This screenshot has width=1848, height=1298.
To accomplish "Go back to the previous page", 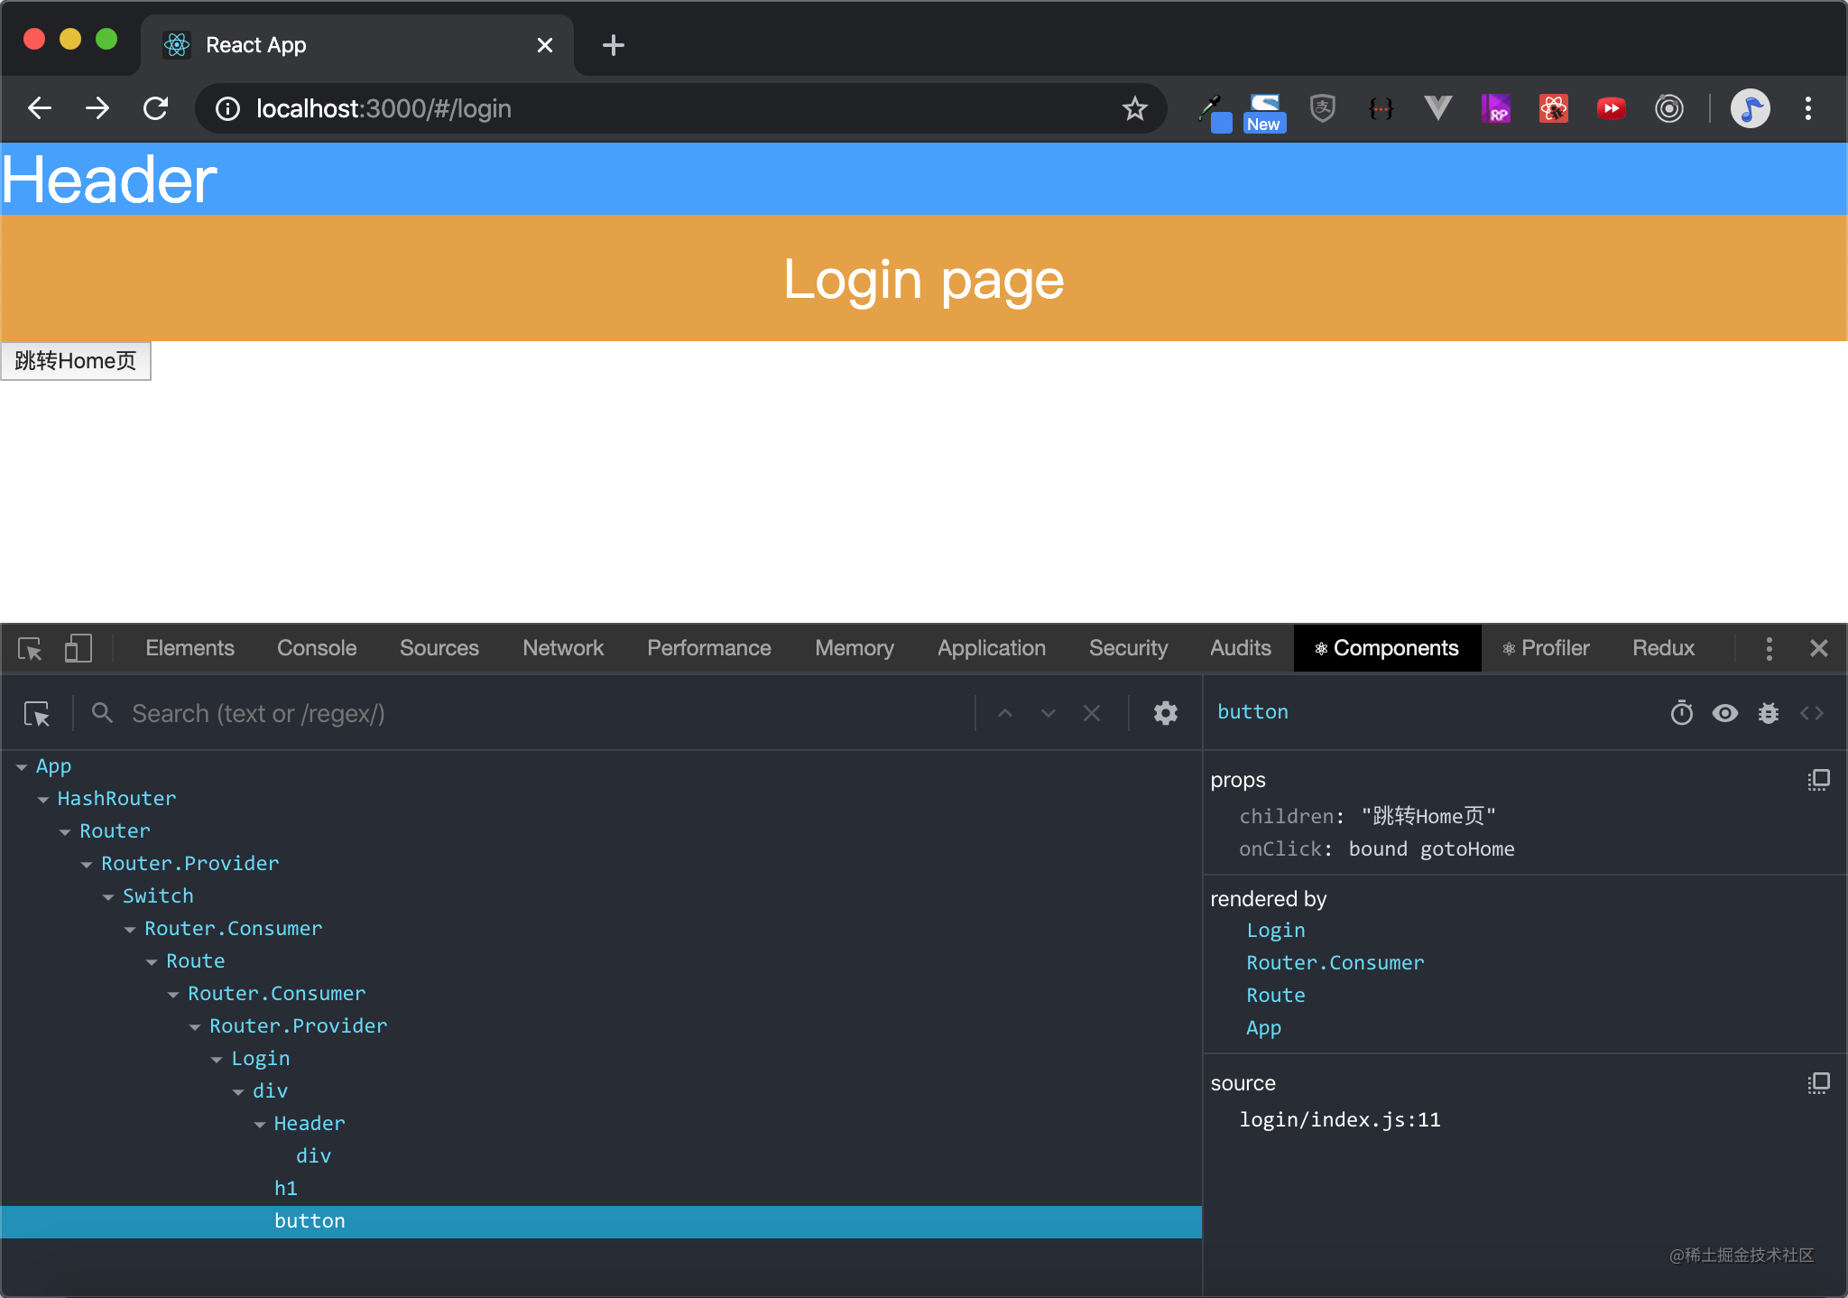I will pos(40,108).
